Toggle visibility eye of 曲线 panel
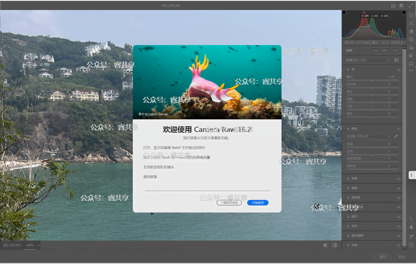 pos(398,188)
